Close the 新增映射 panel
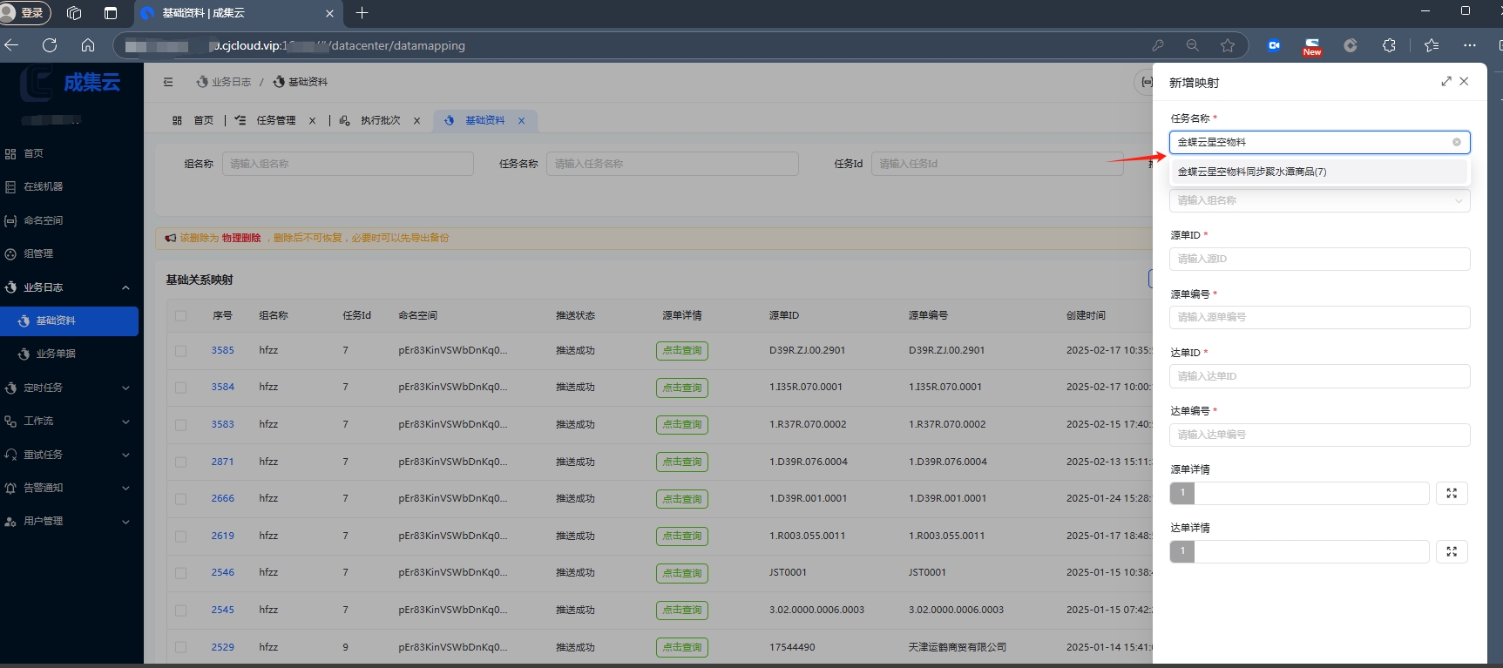The width and height of the screenshot is (1503, 668). [1464, 81]
